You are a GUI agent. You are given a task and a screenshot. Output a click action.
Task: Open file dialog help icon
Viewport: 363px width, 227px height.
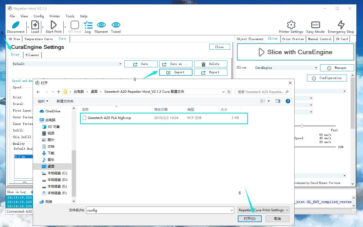coord(288,101)
